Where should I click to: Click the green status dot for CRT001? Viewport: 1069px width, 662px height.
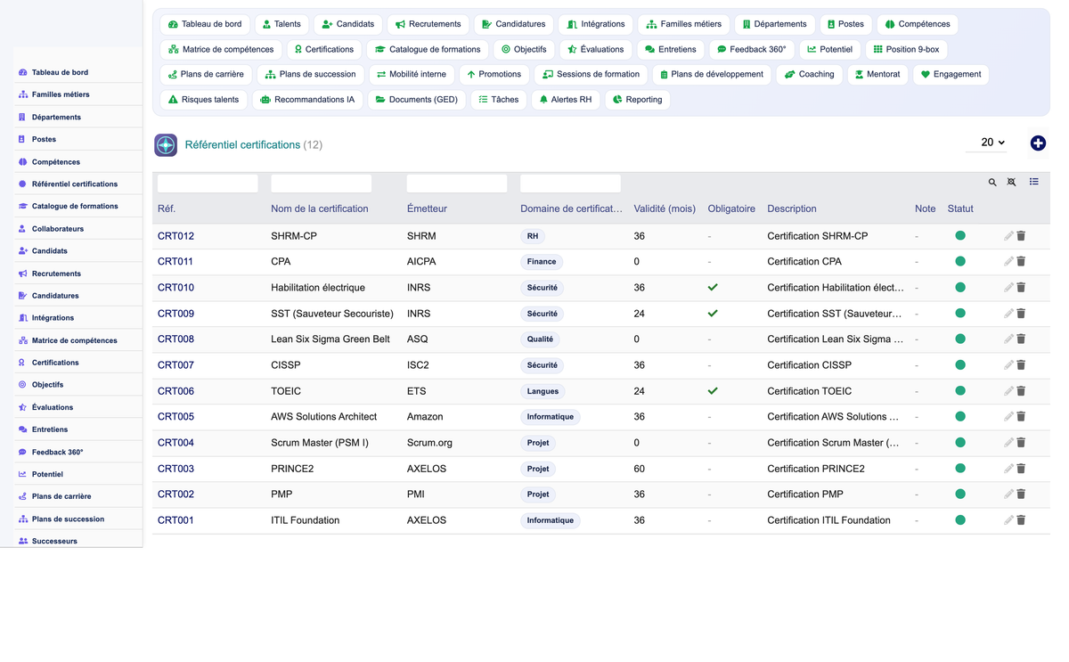(x=960, y=520)
